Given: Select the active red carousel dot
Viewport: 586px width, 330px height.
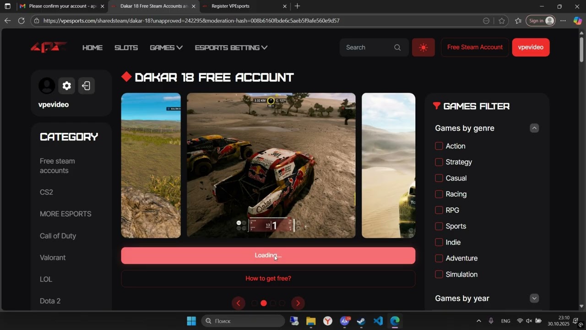Looking at the screenshot, I should pyautogui.click(x=264, y=303).
